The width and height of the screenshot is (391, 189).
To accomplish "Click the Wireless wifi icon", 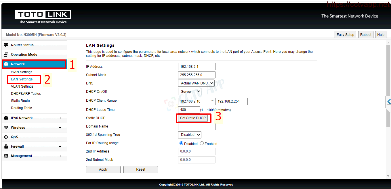I will click(6, 128).
